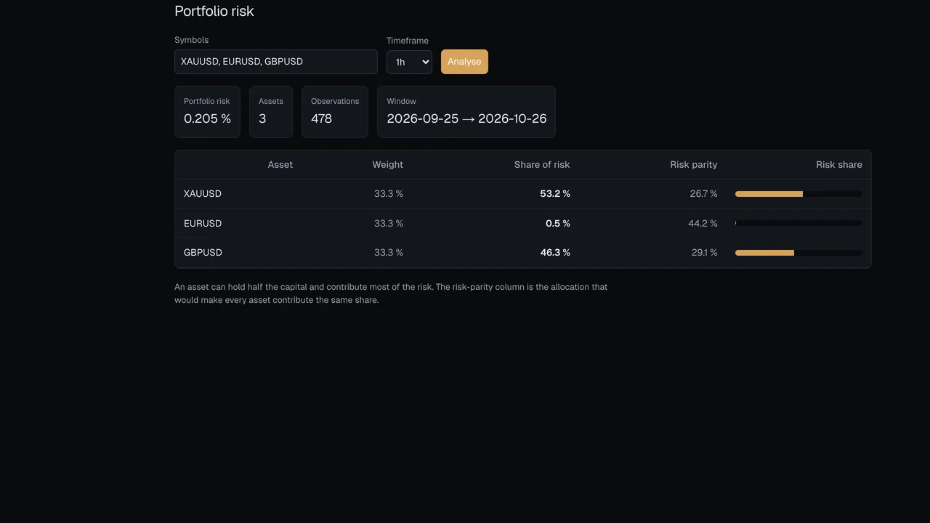Select the XAUUSD asset row label
930x523 pixels.
203,194
